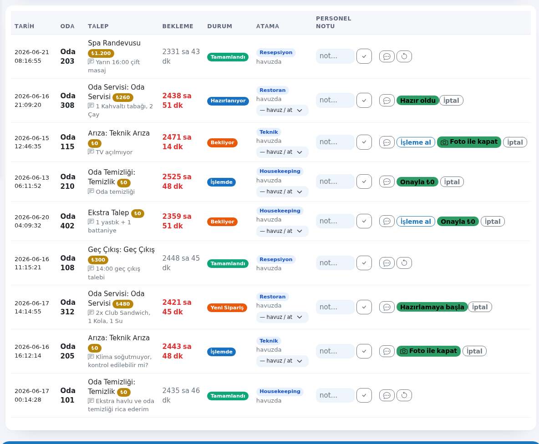Open message icon for Oda 101
Viewport: 539px width, 444px height.
[386, 395]
